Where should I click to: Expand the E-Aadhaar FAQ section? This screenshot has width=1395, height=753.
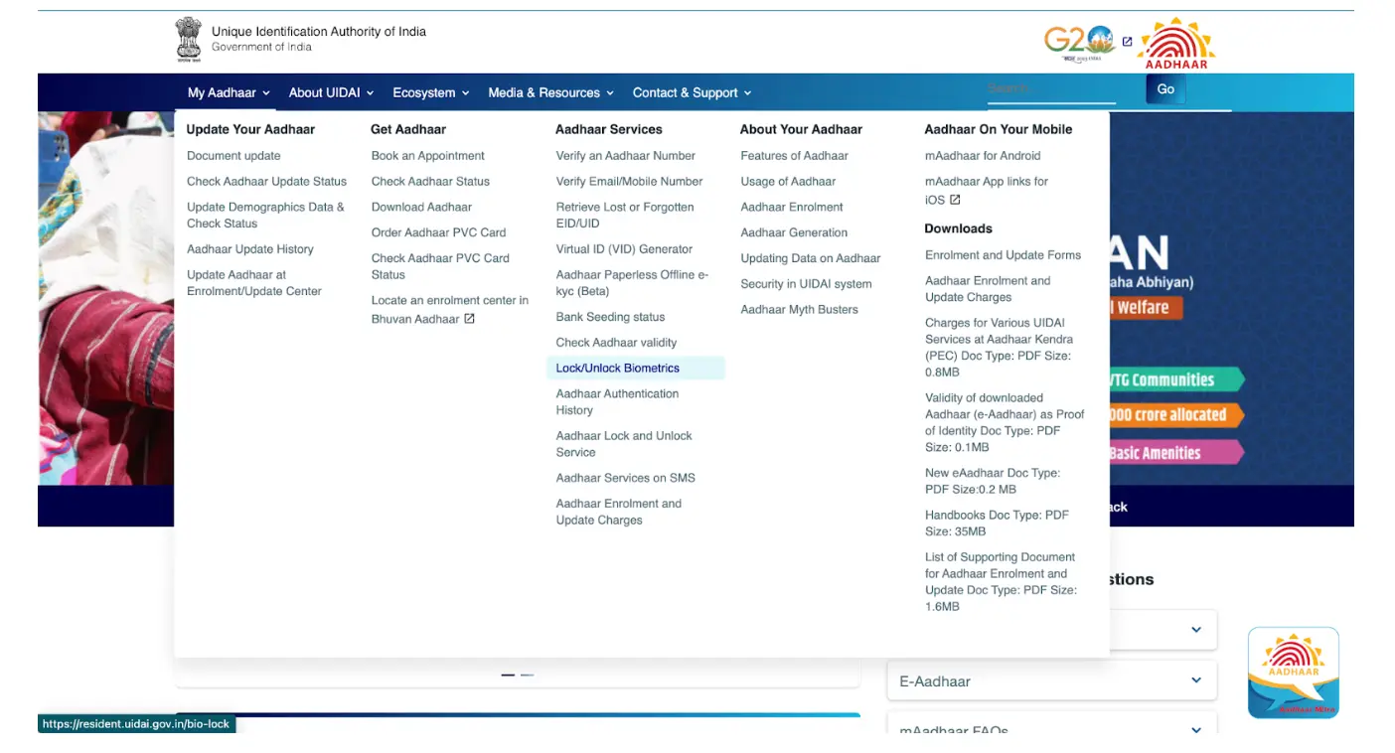click(1051, 681)
